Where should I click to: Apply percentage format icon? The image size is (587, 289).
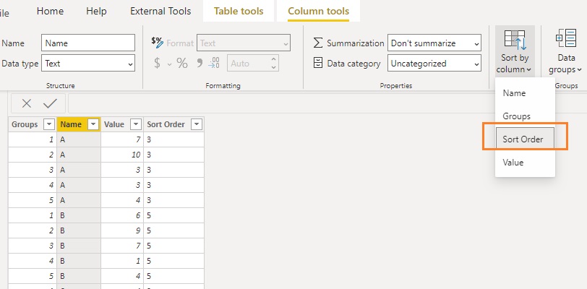[182, 64]
